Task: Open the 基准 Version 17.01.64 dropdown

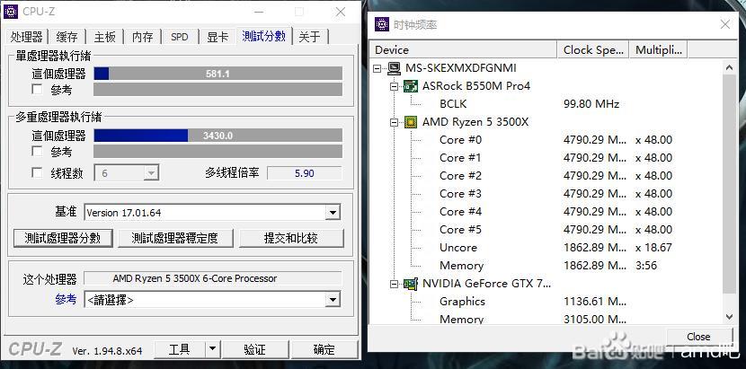Action: [332, 213]
